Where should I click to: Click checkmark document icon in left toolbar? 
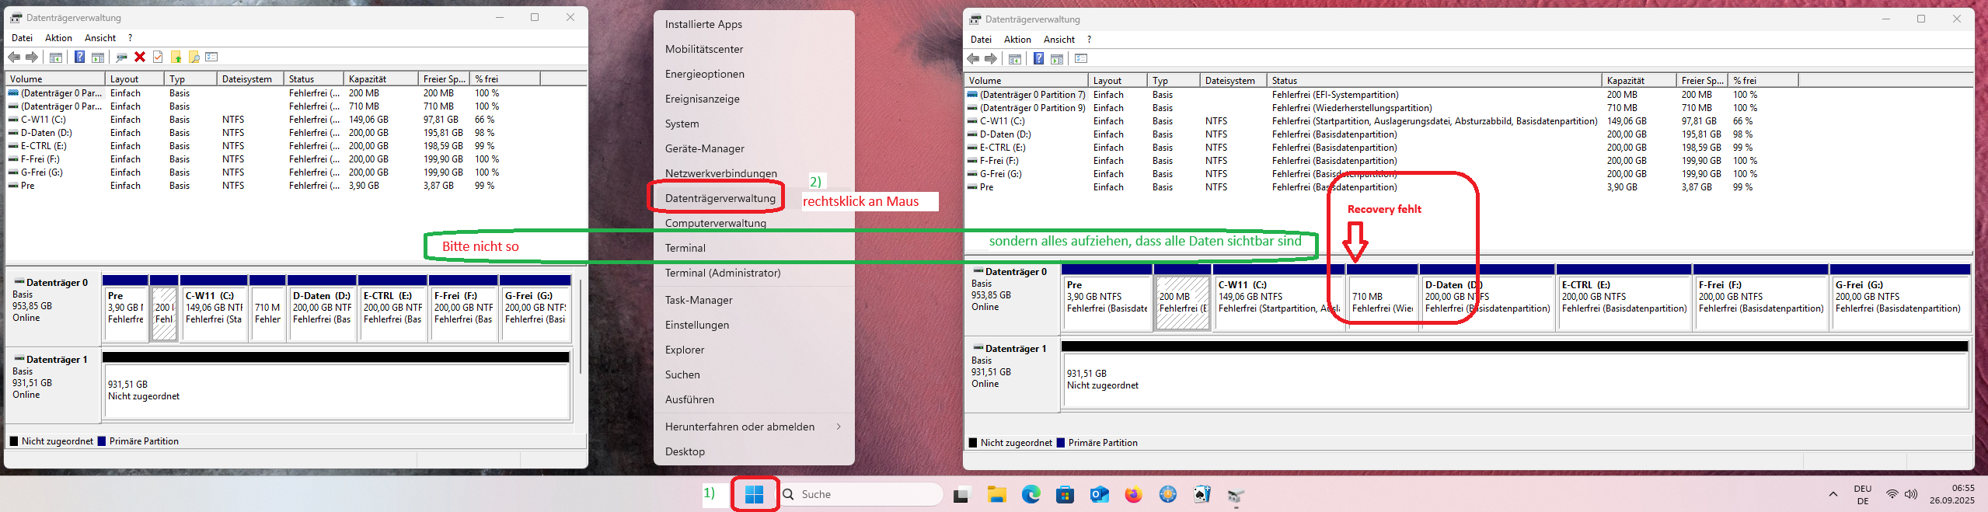click(x=158, y=57)
